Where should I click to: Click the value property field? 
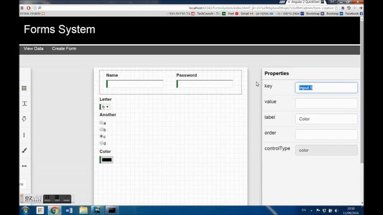[326, 103]
